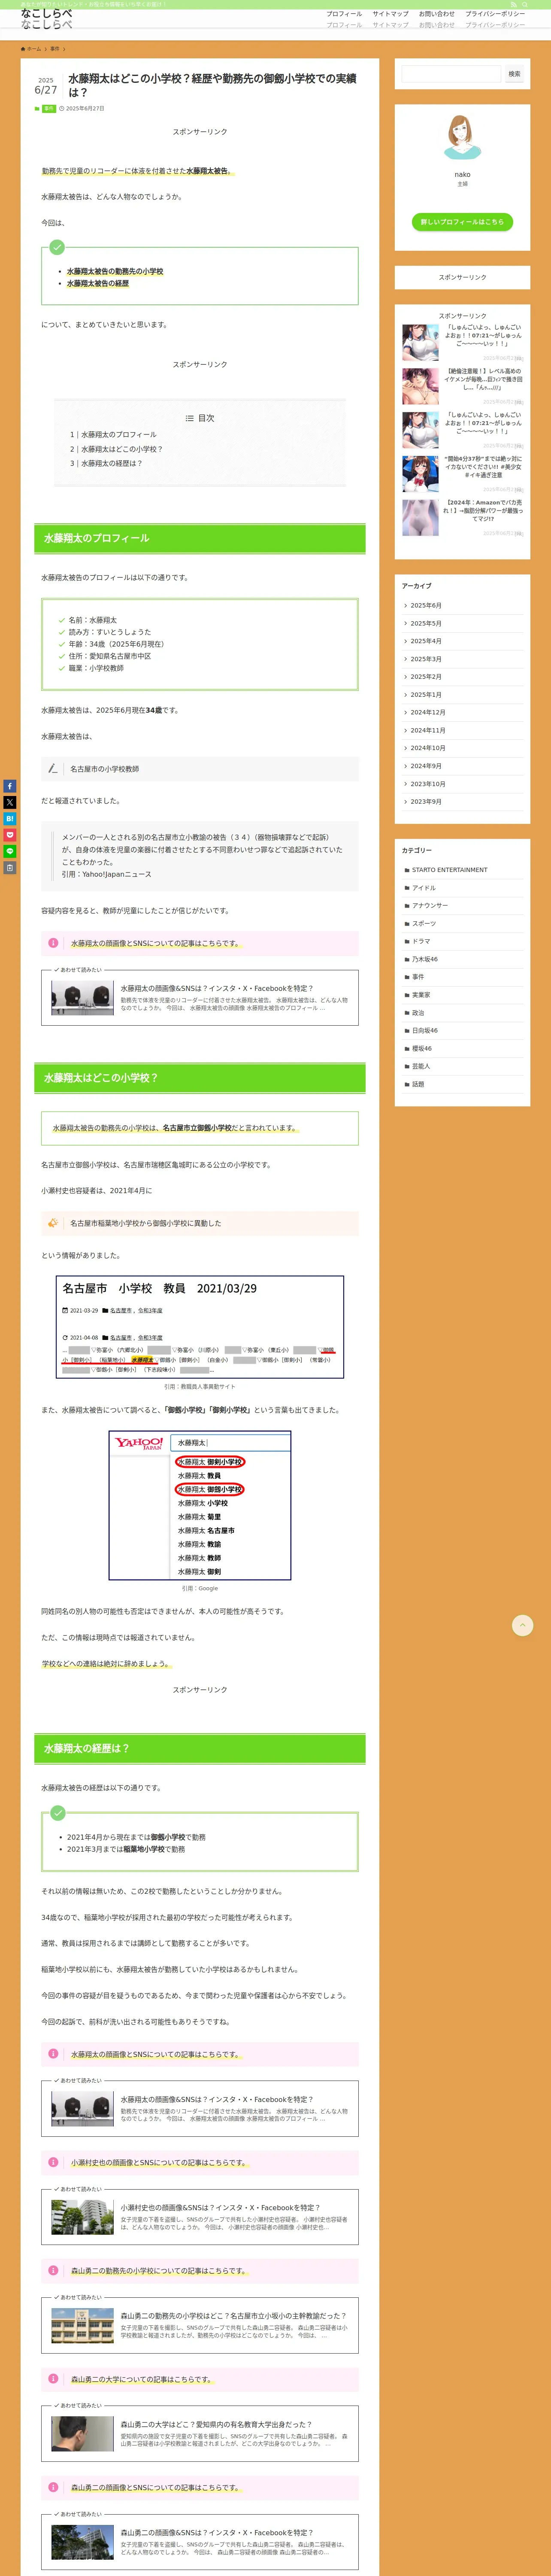Open the お問い合わせ menu item
The image size is (551, 2576).
(436, 14)
